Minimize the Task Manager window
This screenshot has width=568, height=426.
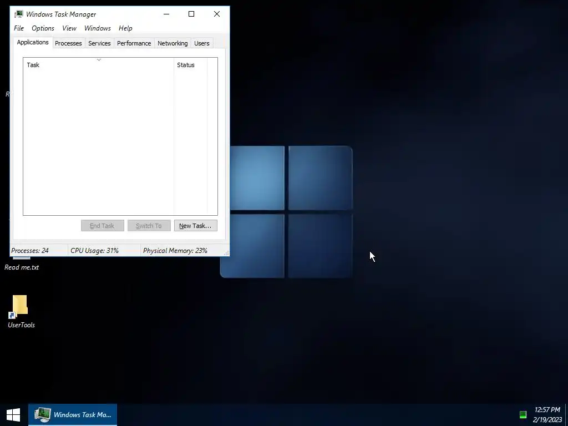[166, 14]
